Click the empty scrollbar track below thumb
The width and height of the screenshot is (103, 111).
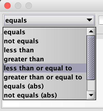[91, 86]
